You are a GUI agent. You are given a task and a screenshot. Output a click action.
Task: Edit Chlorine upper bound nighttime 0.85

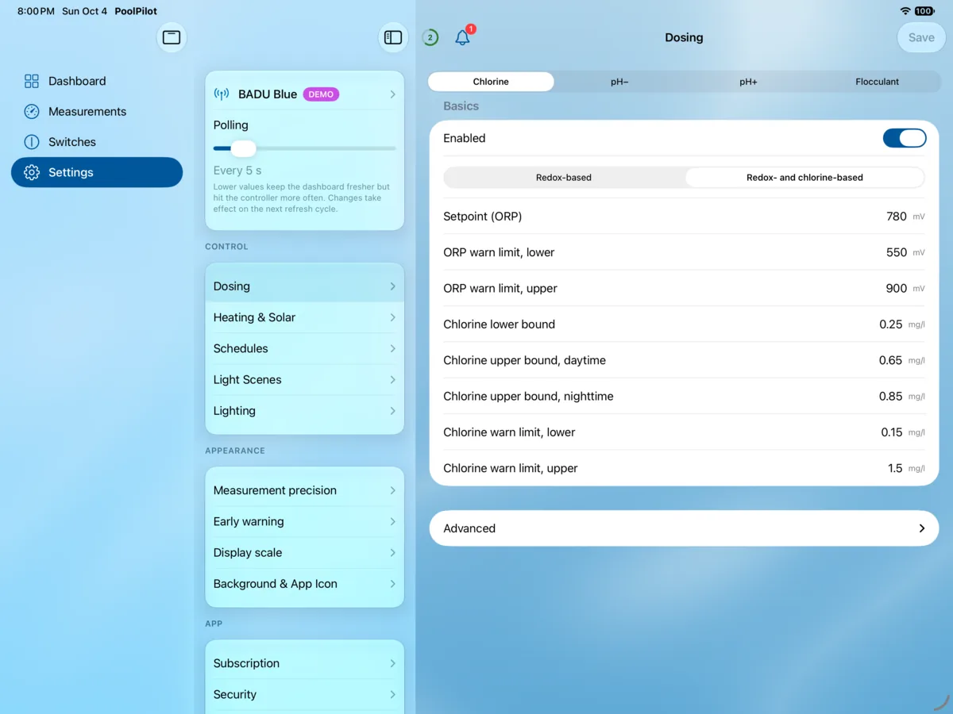coord(890,397)
